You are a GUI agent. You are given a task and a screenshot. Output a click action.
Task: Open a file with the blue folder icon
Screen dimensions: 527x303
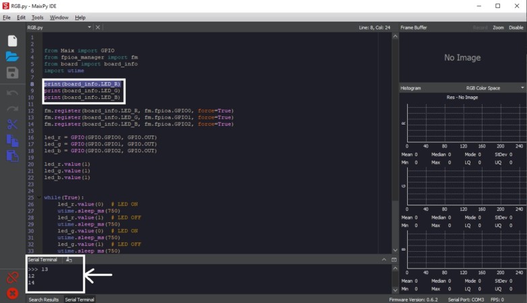(12, 57)
